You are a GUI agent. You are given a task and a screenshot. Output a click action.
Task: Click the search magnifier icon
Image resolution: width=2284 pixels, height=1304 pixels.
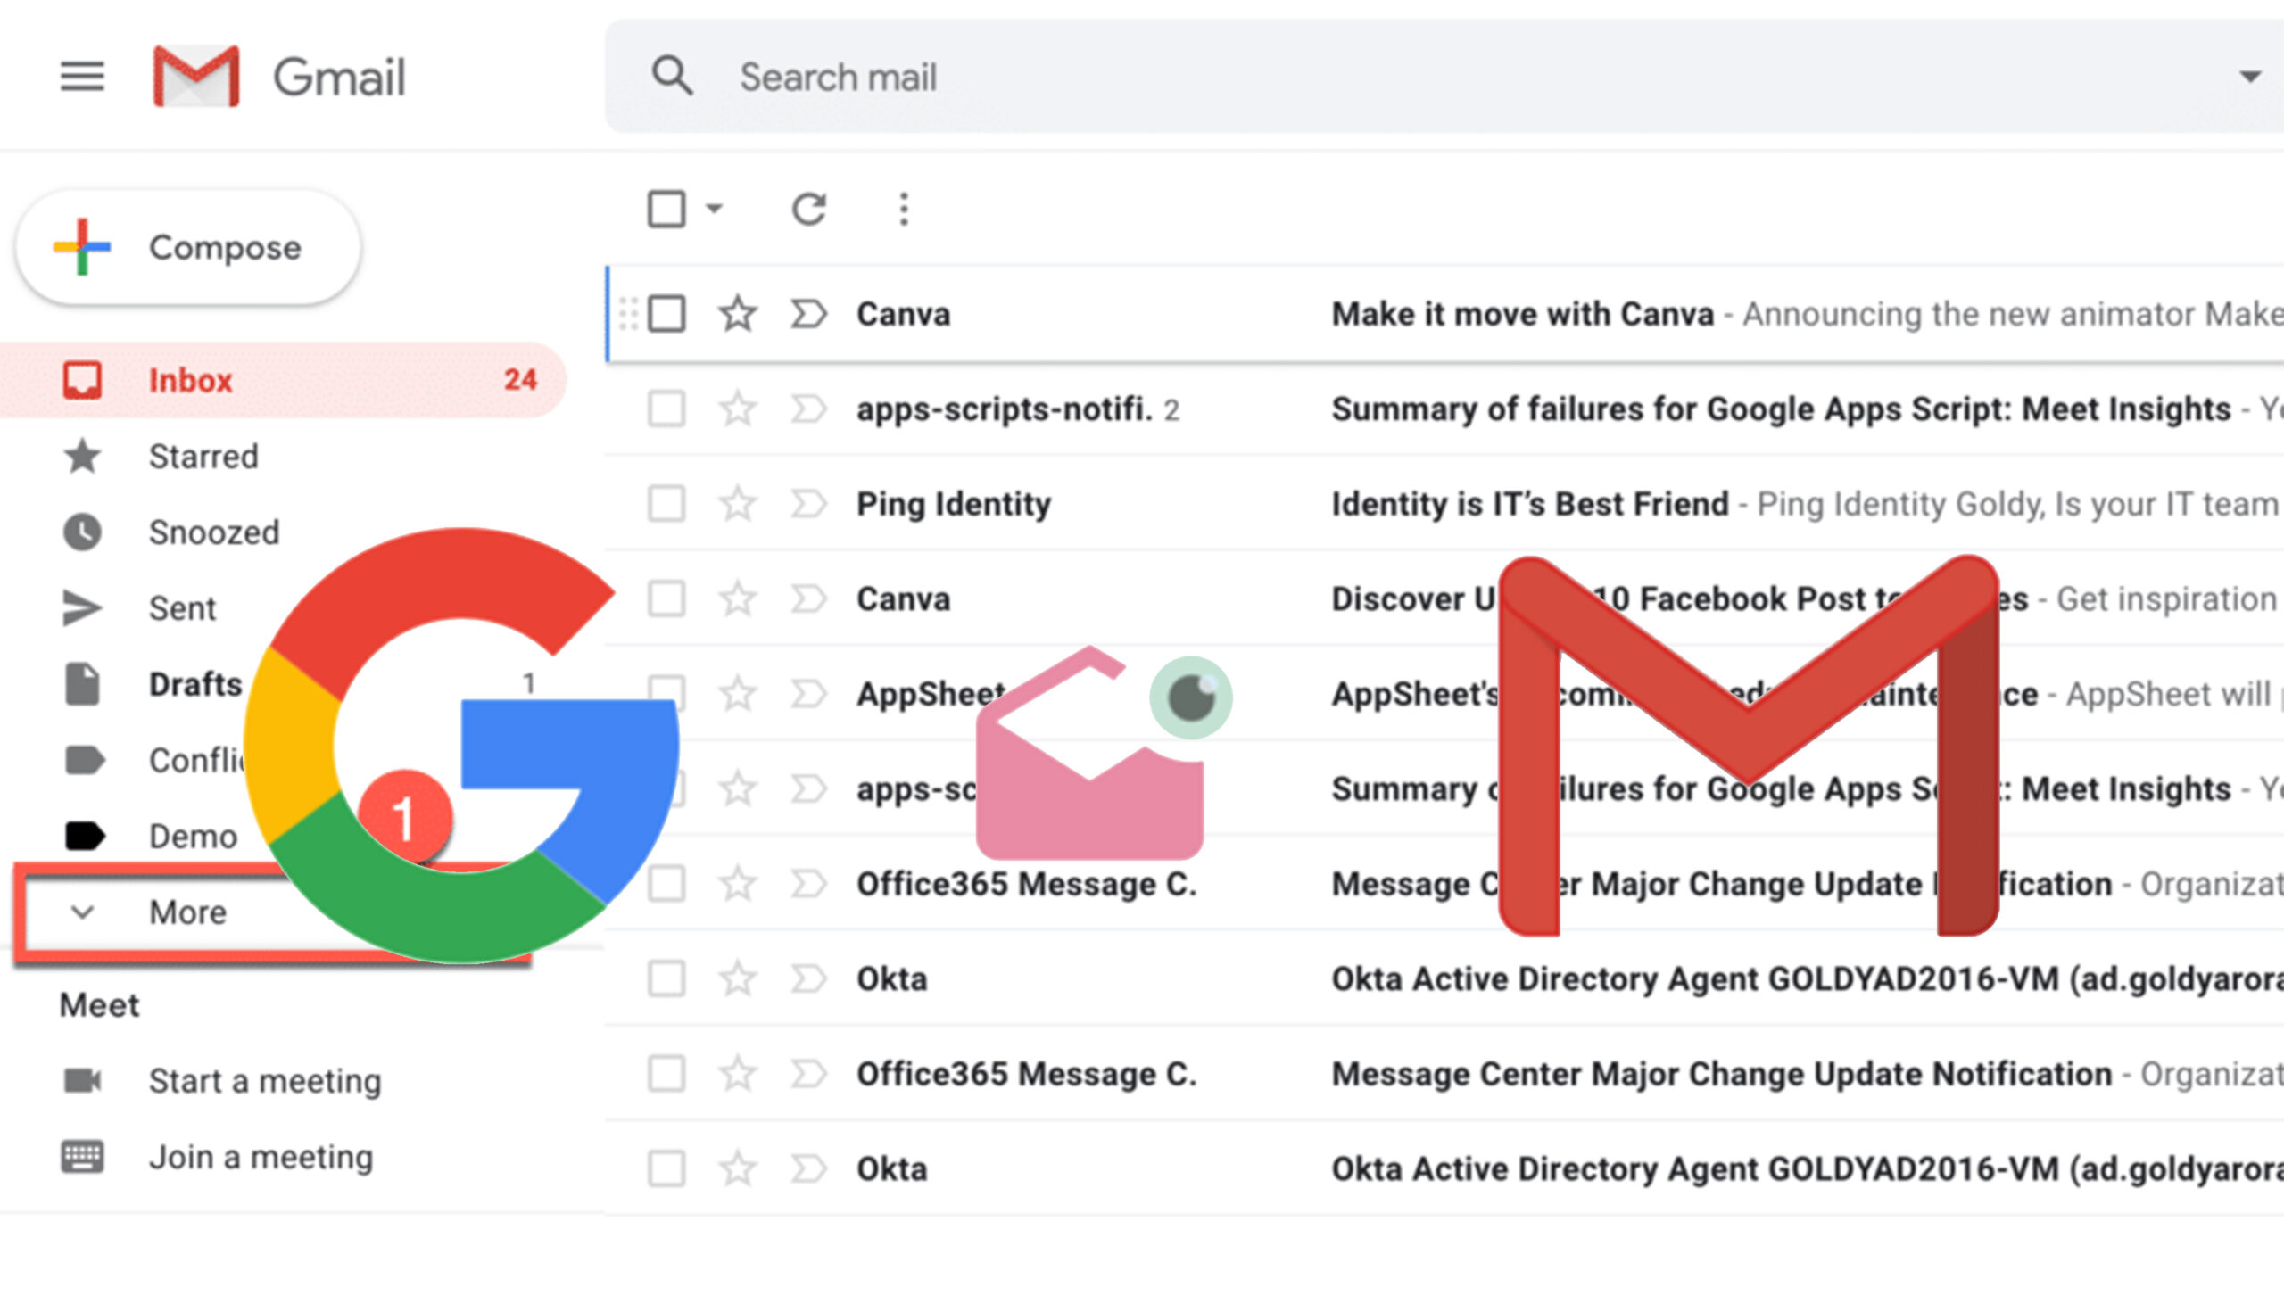[x=672, y=76]
